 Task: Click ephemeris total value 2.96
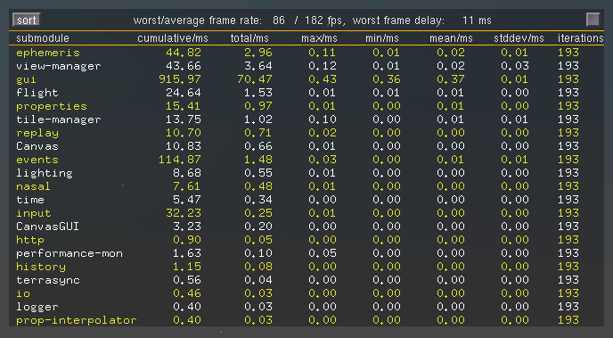258,53
